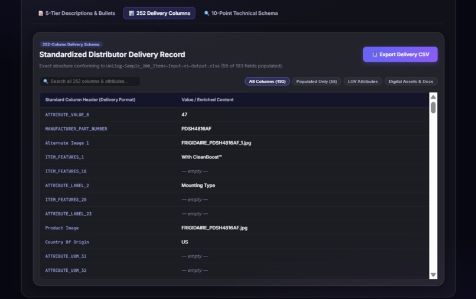Click the Standardized Distributor Delivery Record heading

tap(112, 55)
